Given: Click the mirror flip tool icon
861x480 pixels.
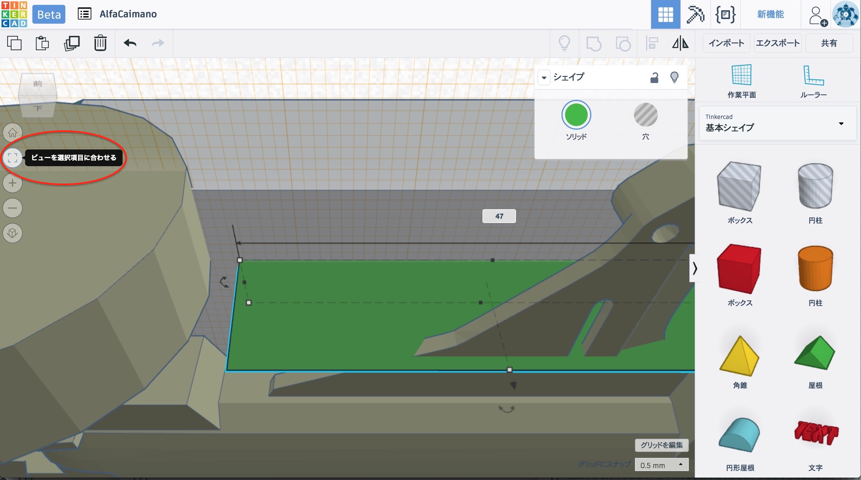Looking at the screenshot, I should click(x=680, y=43).
